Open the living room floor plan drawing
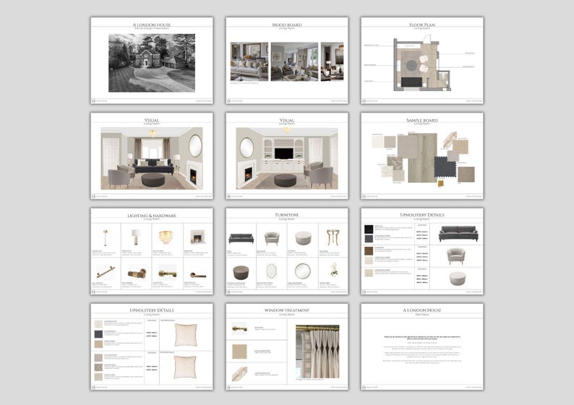The height and width of the screenshot is (405, 574). (421, 63)
